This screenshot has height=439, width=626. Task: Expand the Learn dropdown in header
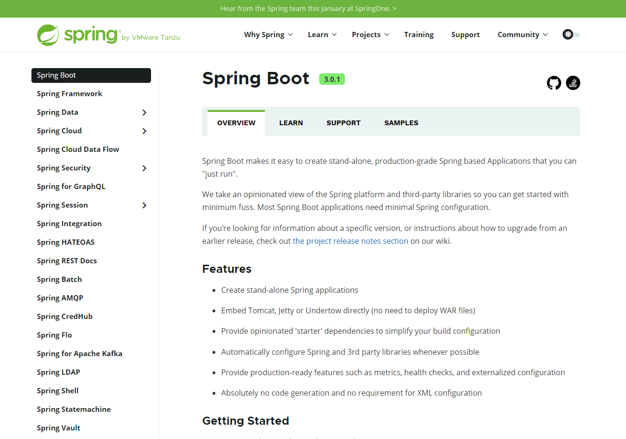[323, 35]
